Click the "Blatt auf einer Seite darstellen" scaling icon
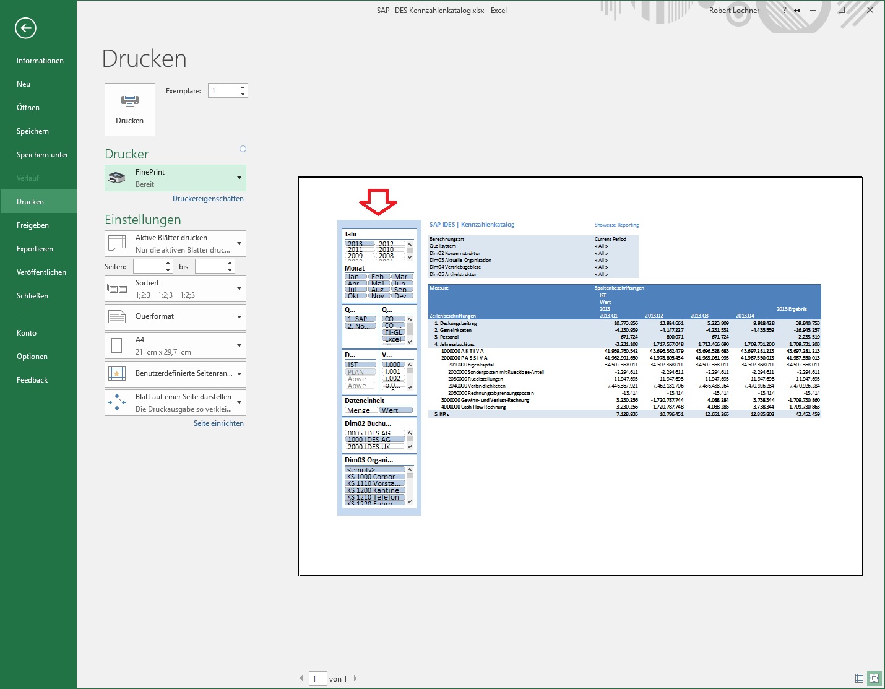The height and width of the screenshot is (689, 885). [x=117, y=401]
